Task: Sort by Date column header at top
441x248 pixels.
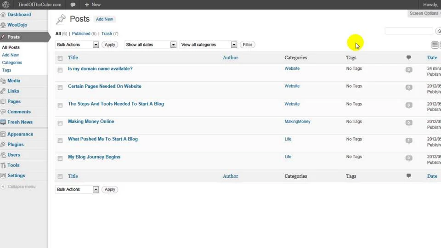Action: (432, 57)
